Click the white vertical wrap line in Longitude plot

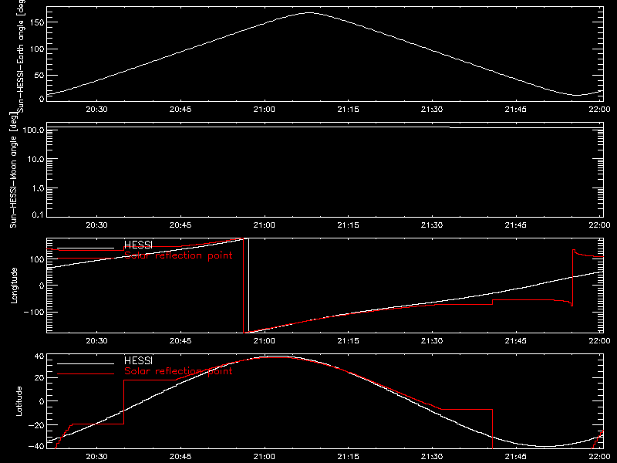coord(248,286)
